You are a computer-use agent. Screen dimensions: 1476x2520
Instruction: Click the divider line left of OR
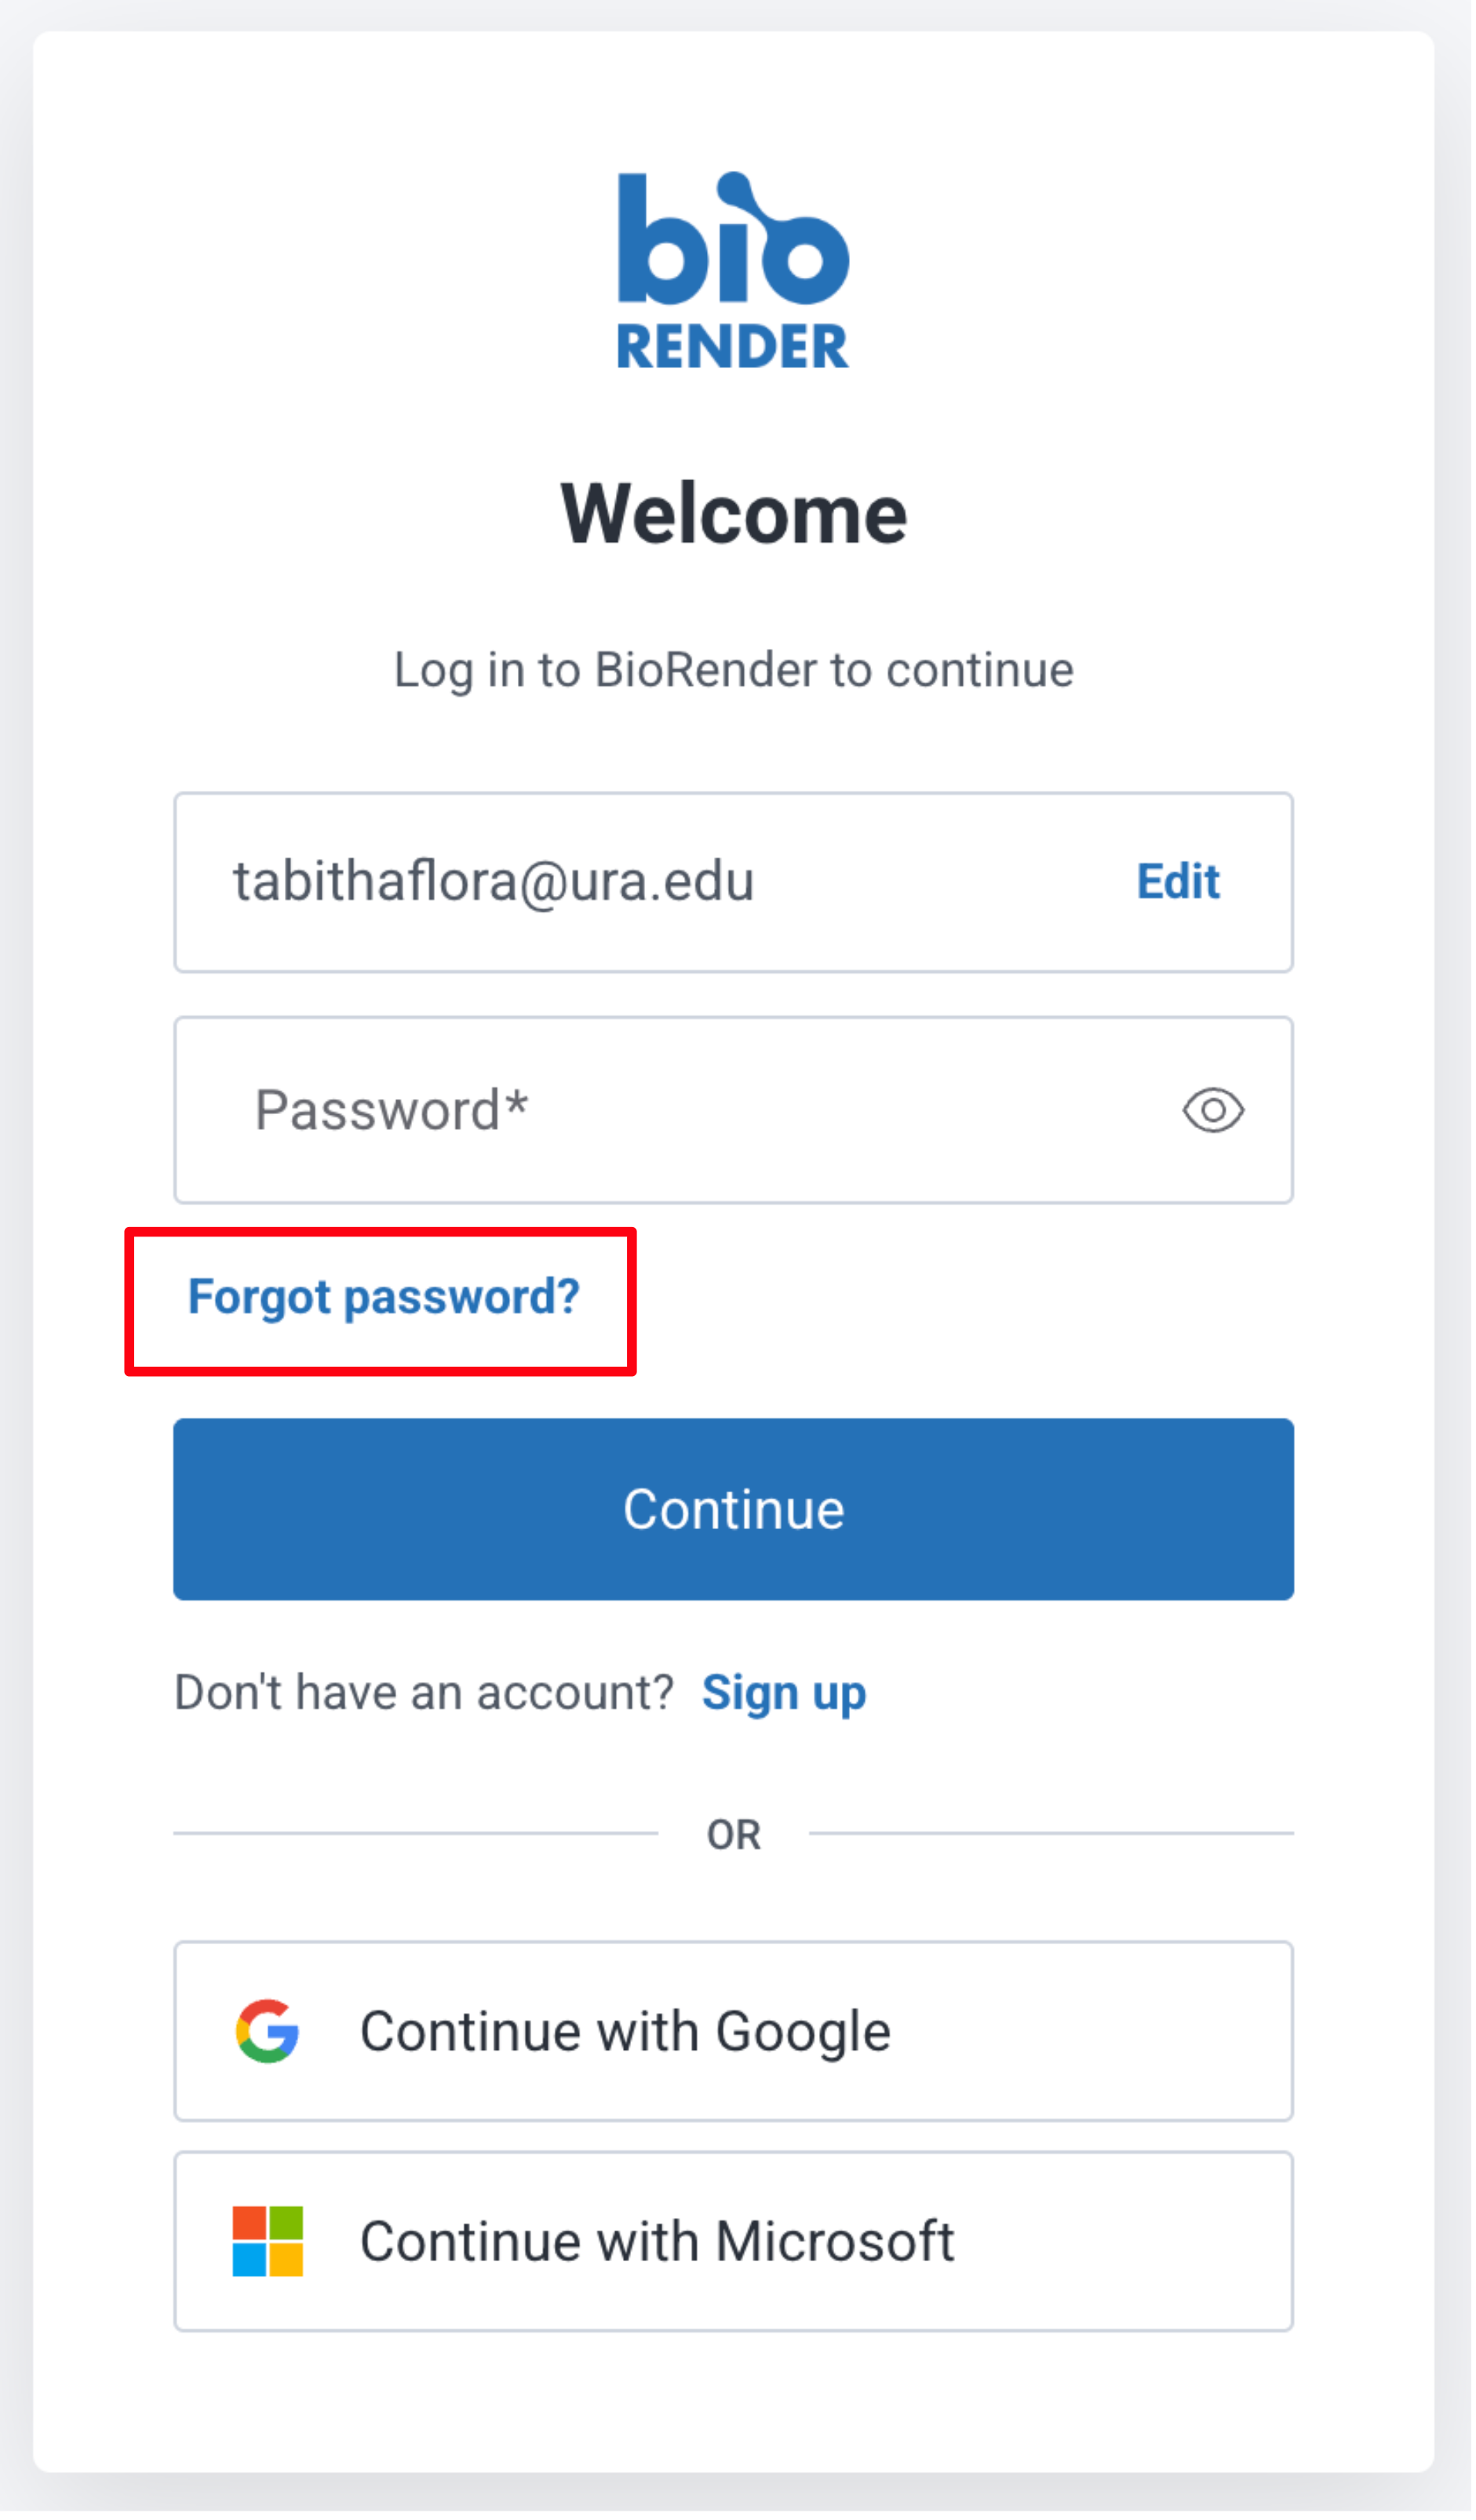coord(415,1833)
